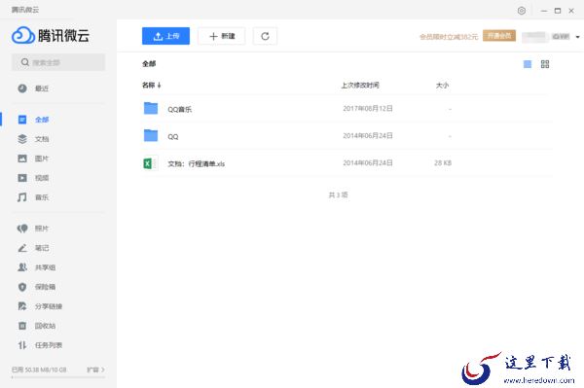
Task: Click the blue upload (上传) button
Action: [165, 36]
